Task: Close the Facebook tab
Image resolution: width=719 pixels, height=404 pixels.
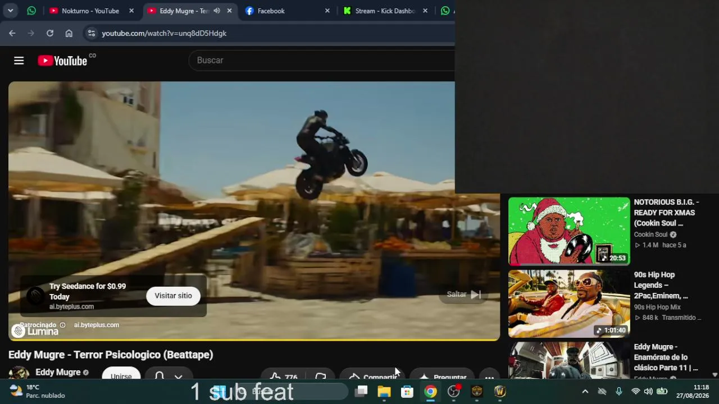Action: (327, 11)
